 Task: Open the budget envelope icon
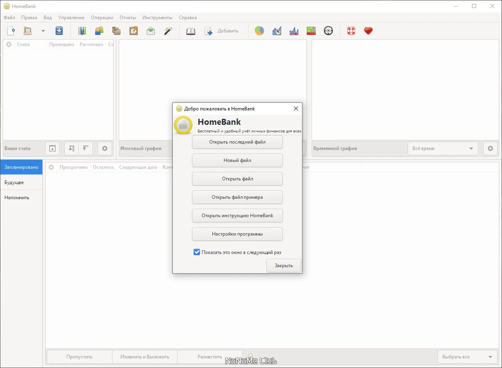point(151,31)
